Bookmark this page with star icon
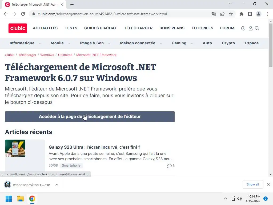 231,14
